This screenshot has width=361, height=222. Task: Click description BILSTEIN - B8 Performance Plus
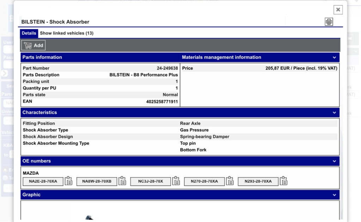144,75
